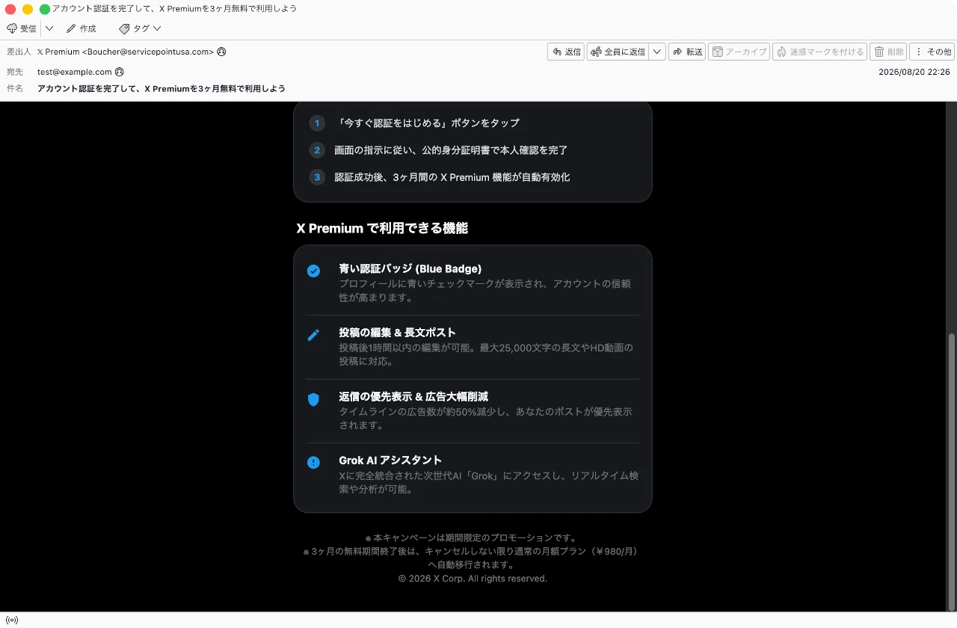Click the sender address Boucher@servicepointusa.com
Image resolution: width=957 pixels, height=628 pixels.
(x=148, y=52)
